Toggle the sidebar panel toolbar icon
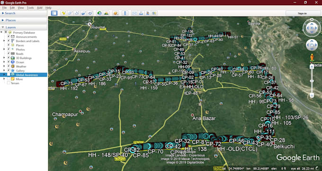The image size is (322, 171). point(54,13)
